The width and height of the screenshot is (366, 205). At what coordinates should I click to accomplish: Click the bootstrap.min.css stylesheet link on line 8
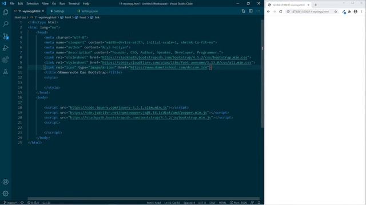point(174,58)
